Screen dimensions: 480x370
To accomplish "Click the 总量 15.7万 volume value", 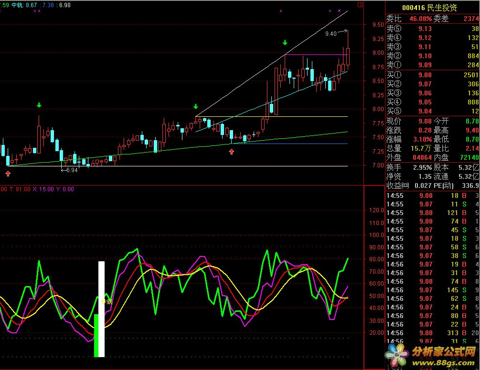I will point(421,148).
